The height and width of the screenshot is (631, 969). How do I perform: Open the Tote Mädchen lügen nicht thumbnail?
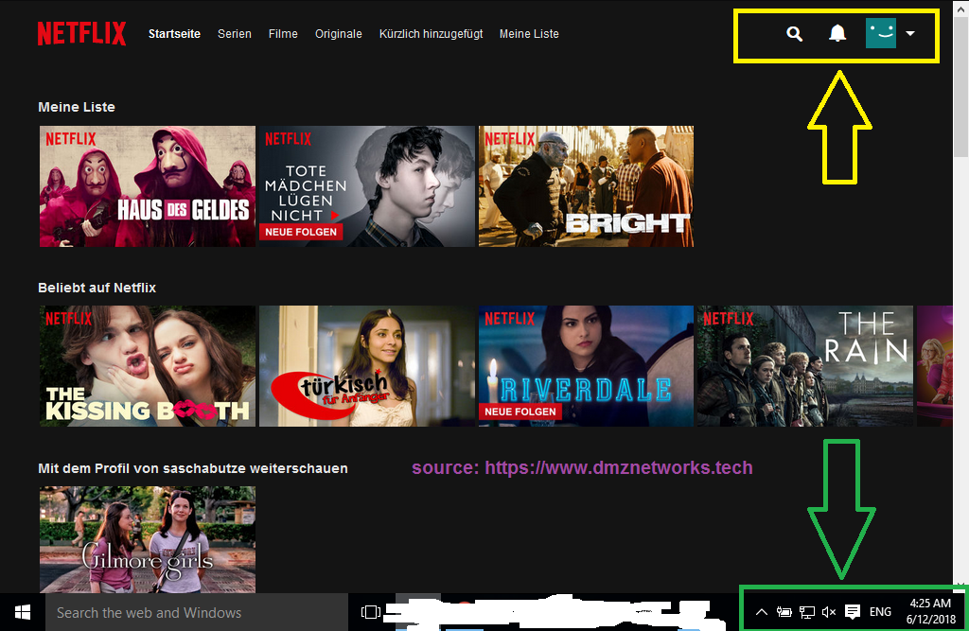pyautogui.click(x=366, y=186)
